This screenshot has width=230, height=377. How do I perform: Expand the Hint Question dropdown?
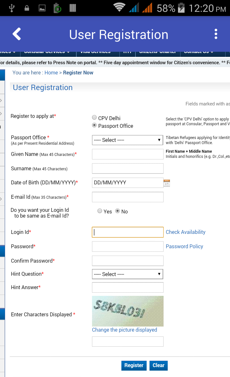(x=127, y=274)
